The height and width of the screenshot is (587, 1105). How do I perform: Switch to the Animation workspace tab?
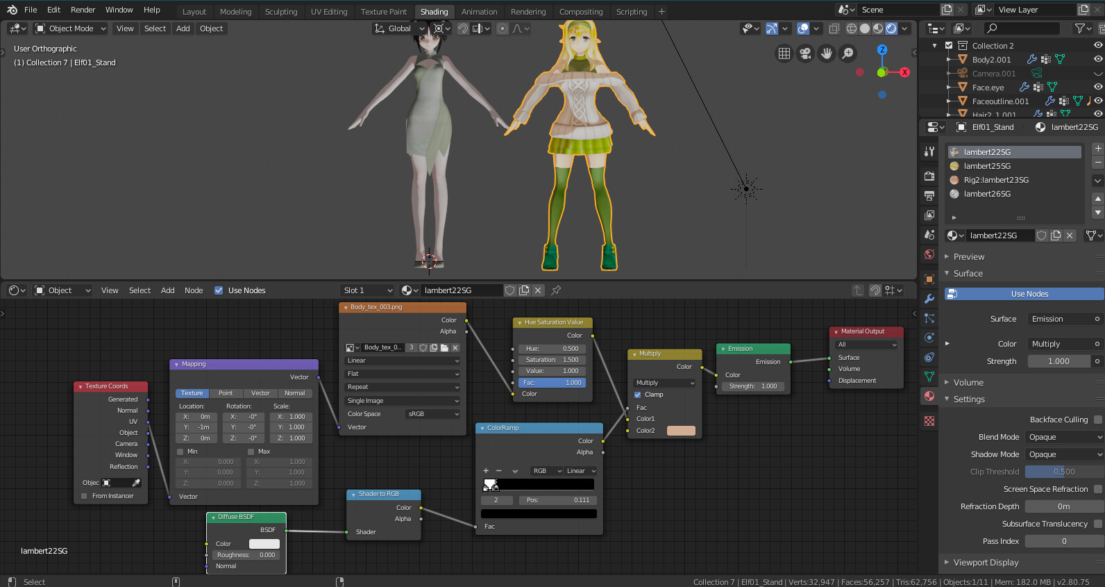479,12
